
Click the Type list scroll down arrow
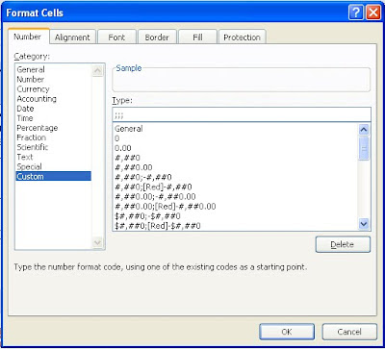click(x=364, y=223)
